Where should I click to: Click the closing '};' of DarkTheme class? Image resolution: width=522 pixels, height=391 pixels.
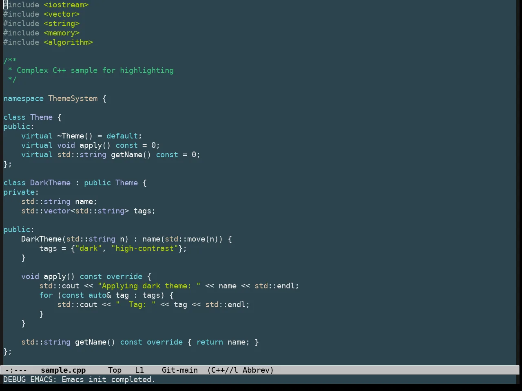click(8, 351)
